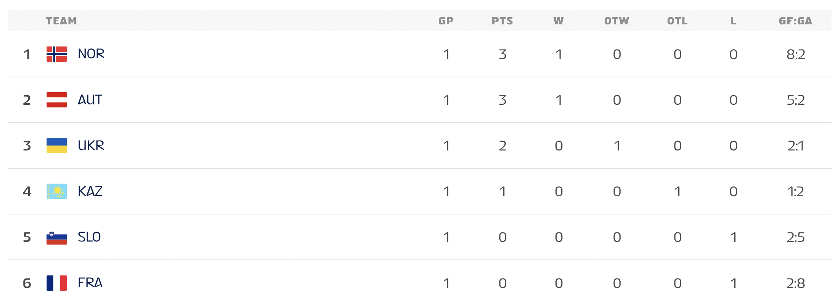Click the OTL column header
838x304 pixels.
pyautogui.click(x=677, y=21)
